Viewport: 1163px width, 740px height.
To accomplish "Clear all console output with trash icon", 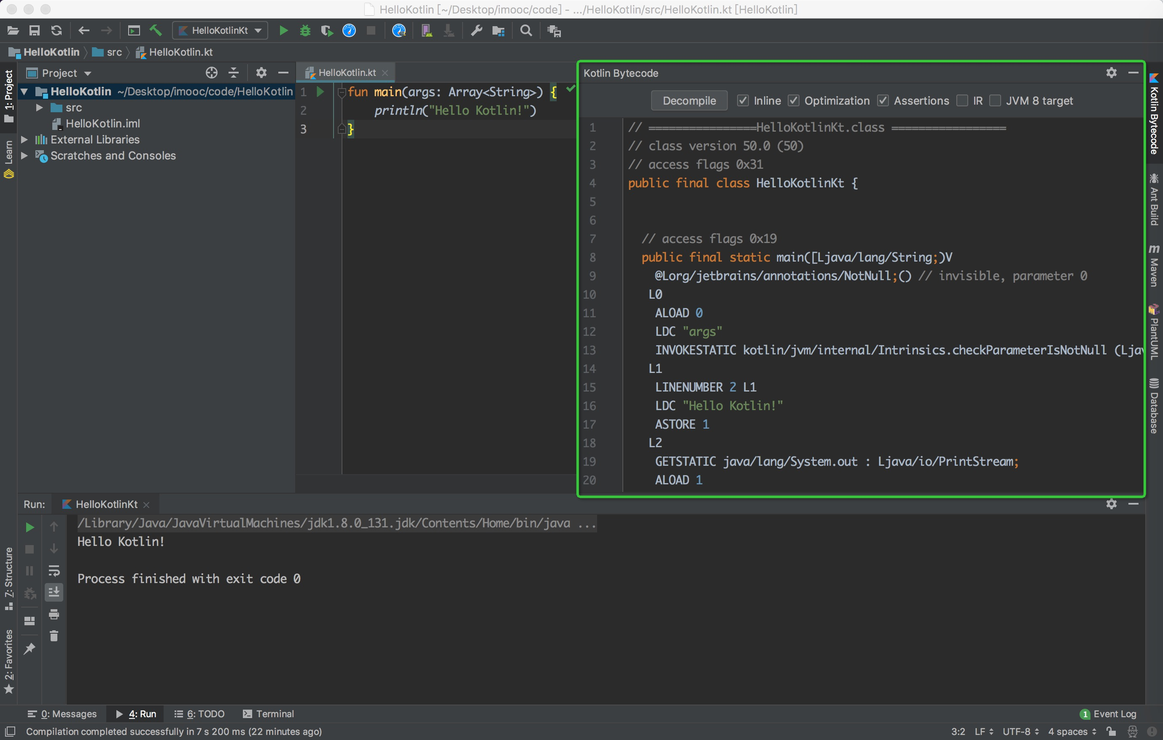I will tap(54, 636).
